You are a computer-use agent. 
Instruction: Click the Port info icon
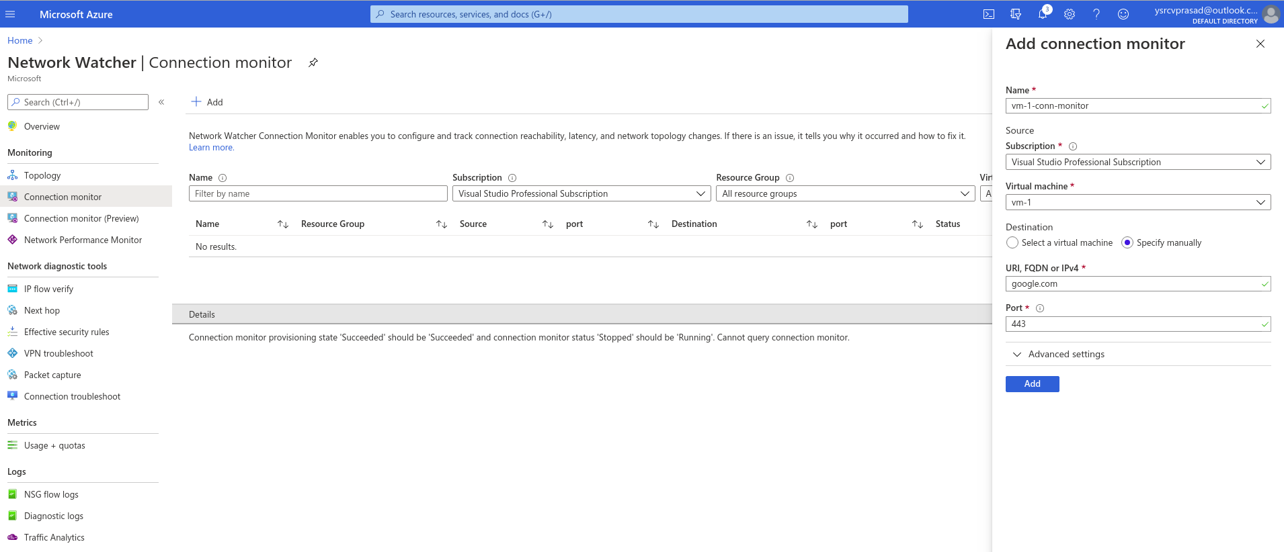(x=1040, y=308)
